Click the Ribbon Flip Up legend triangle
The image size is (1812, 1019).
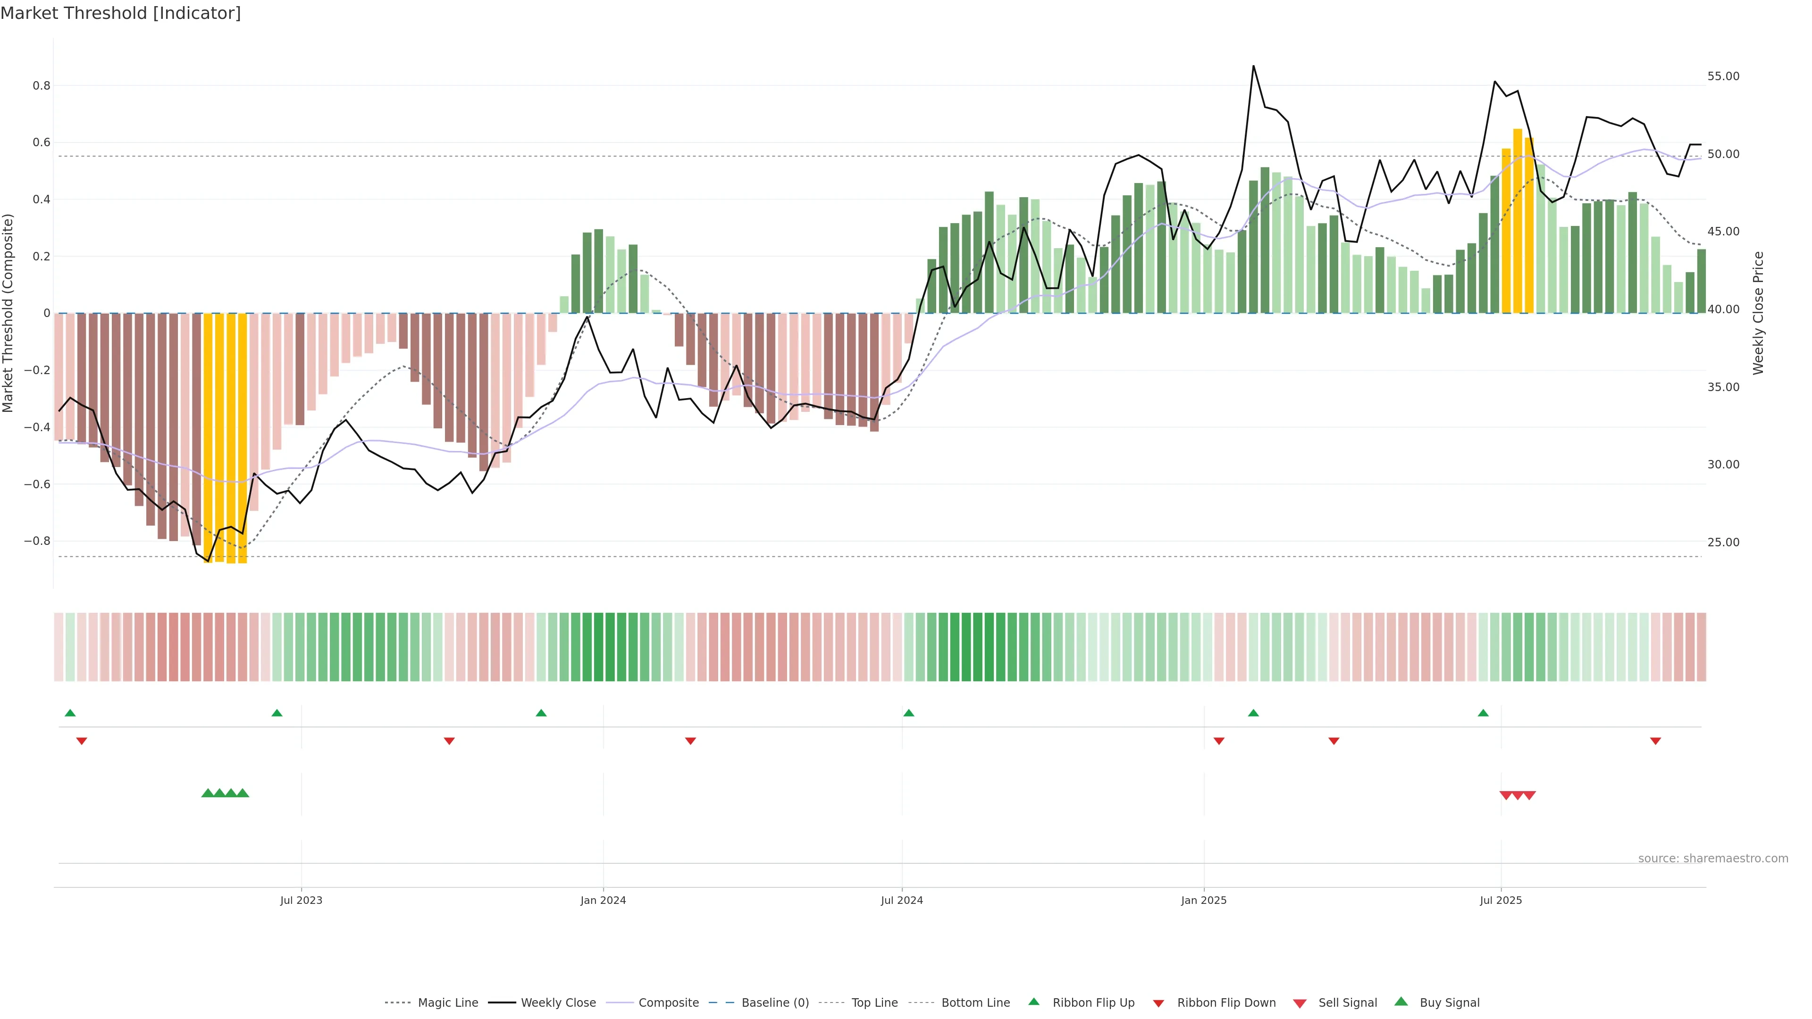(1033, 1002)
